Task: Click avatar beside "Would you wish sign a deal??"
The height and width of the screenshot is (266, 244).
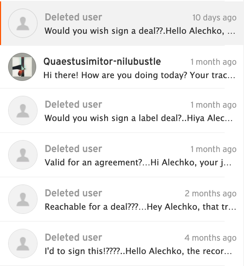Action: (23, 23)
